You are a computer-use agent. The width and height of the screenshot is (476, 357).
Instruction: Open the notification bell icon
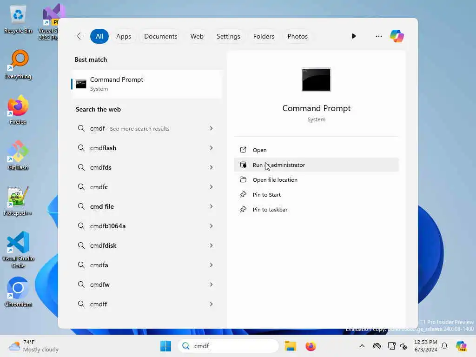(444, 346)
